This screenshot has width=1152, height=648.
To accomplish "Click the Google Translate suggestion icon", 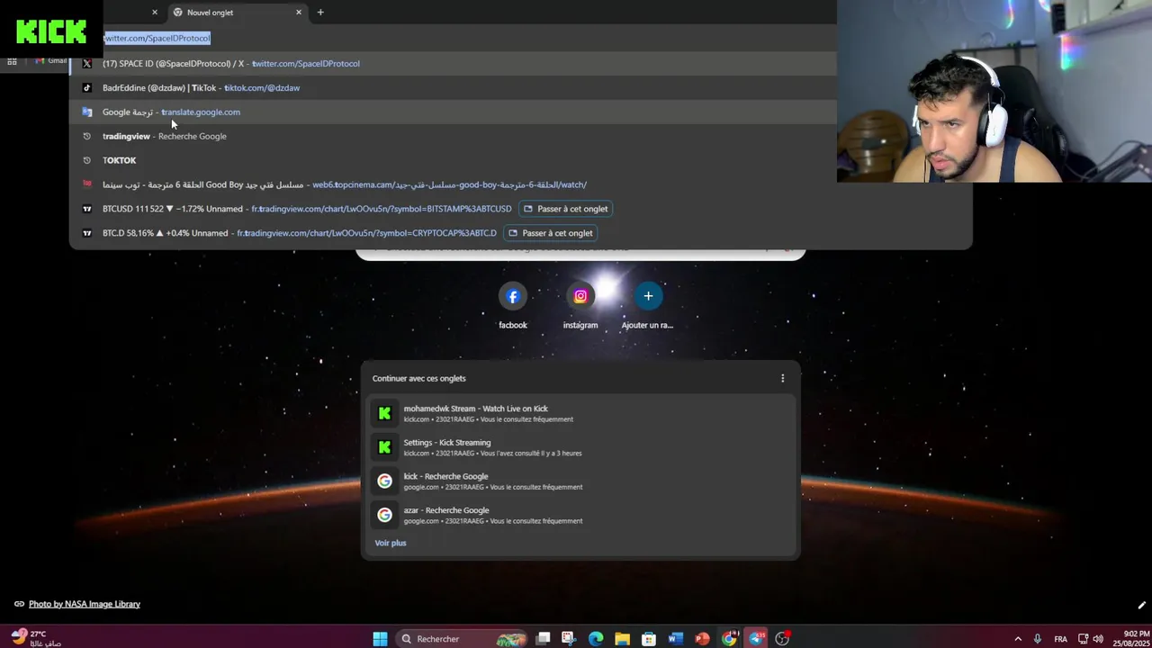I will 86,112.
